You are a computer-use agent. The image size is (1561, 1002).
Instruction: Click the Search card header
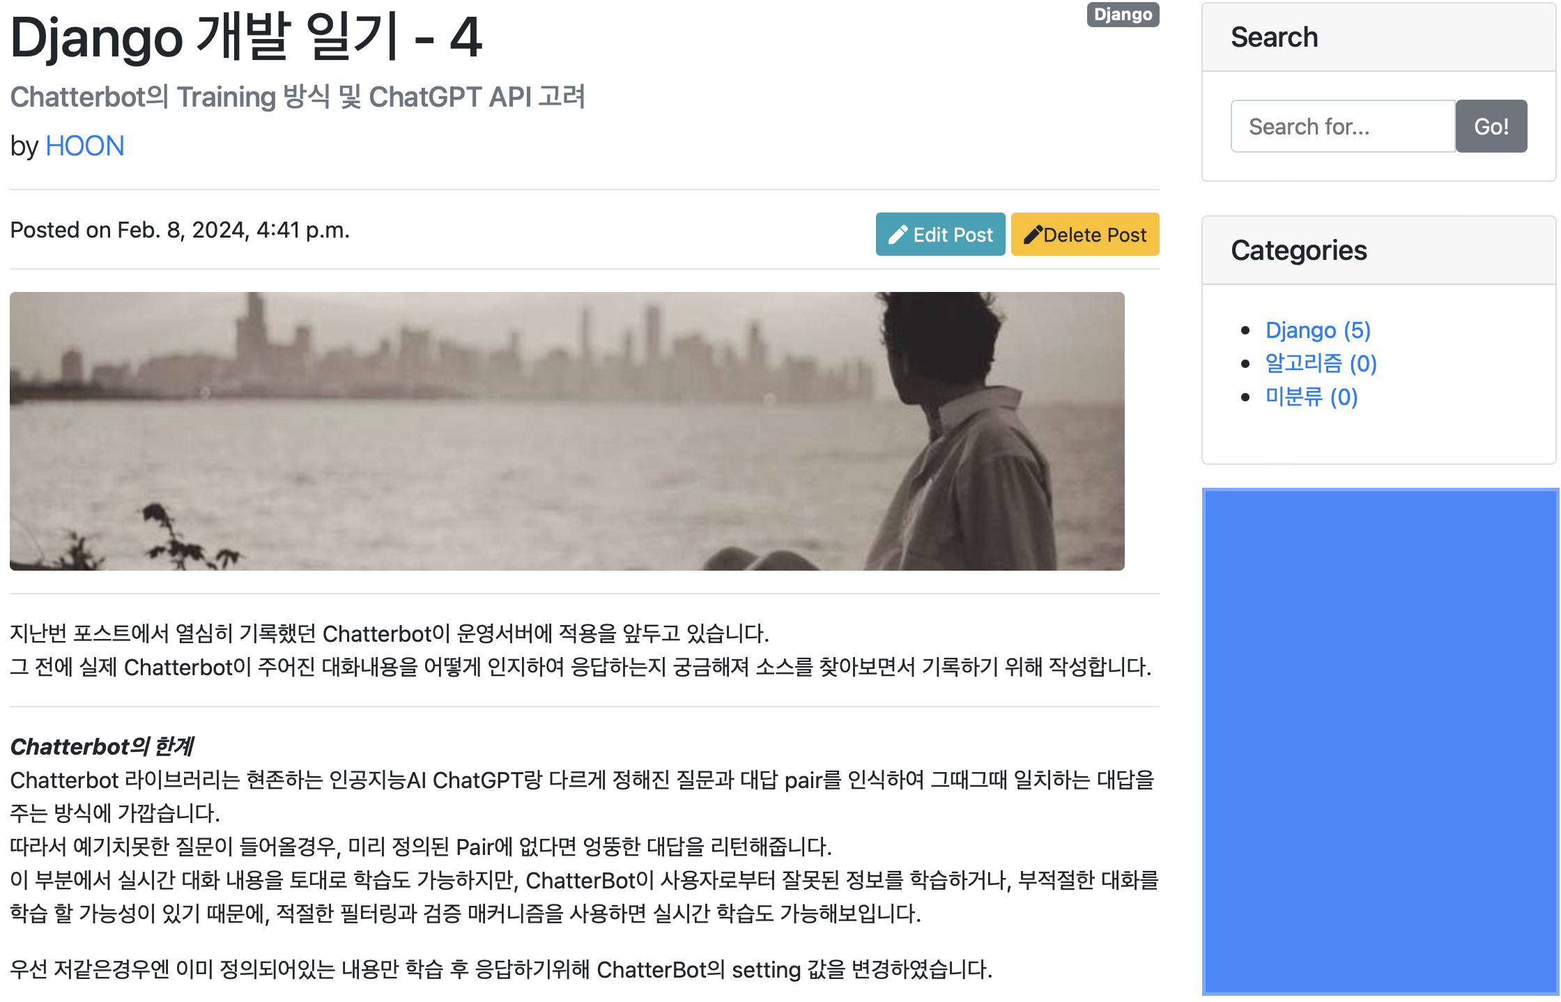point(1379,37)
